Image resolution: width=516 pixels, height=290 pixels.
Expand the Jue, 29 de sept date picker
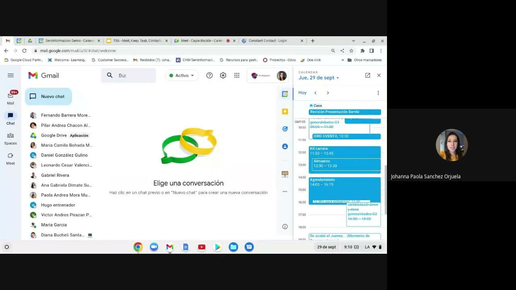tap(318, 78)
